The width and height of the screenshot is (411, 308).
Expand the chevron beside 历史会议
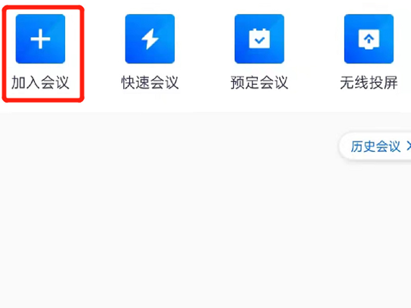408,146
